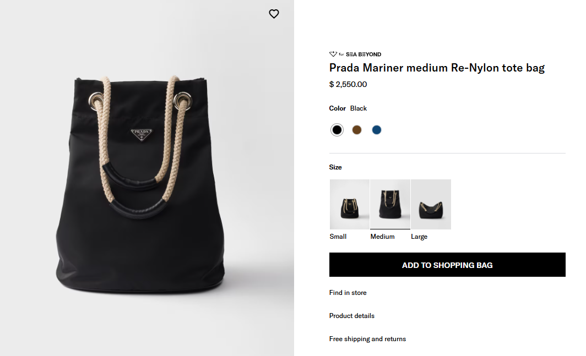Image resolution: width=586 pixels, height=356 pixels.
Task: Click the Small size label
Action: pyautogui.click(x=338, y=237)
